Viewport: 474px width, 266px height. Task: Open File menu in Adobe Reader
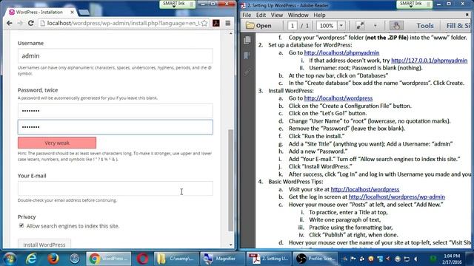[247, 15]
